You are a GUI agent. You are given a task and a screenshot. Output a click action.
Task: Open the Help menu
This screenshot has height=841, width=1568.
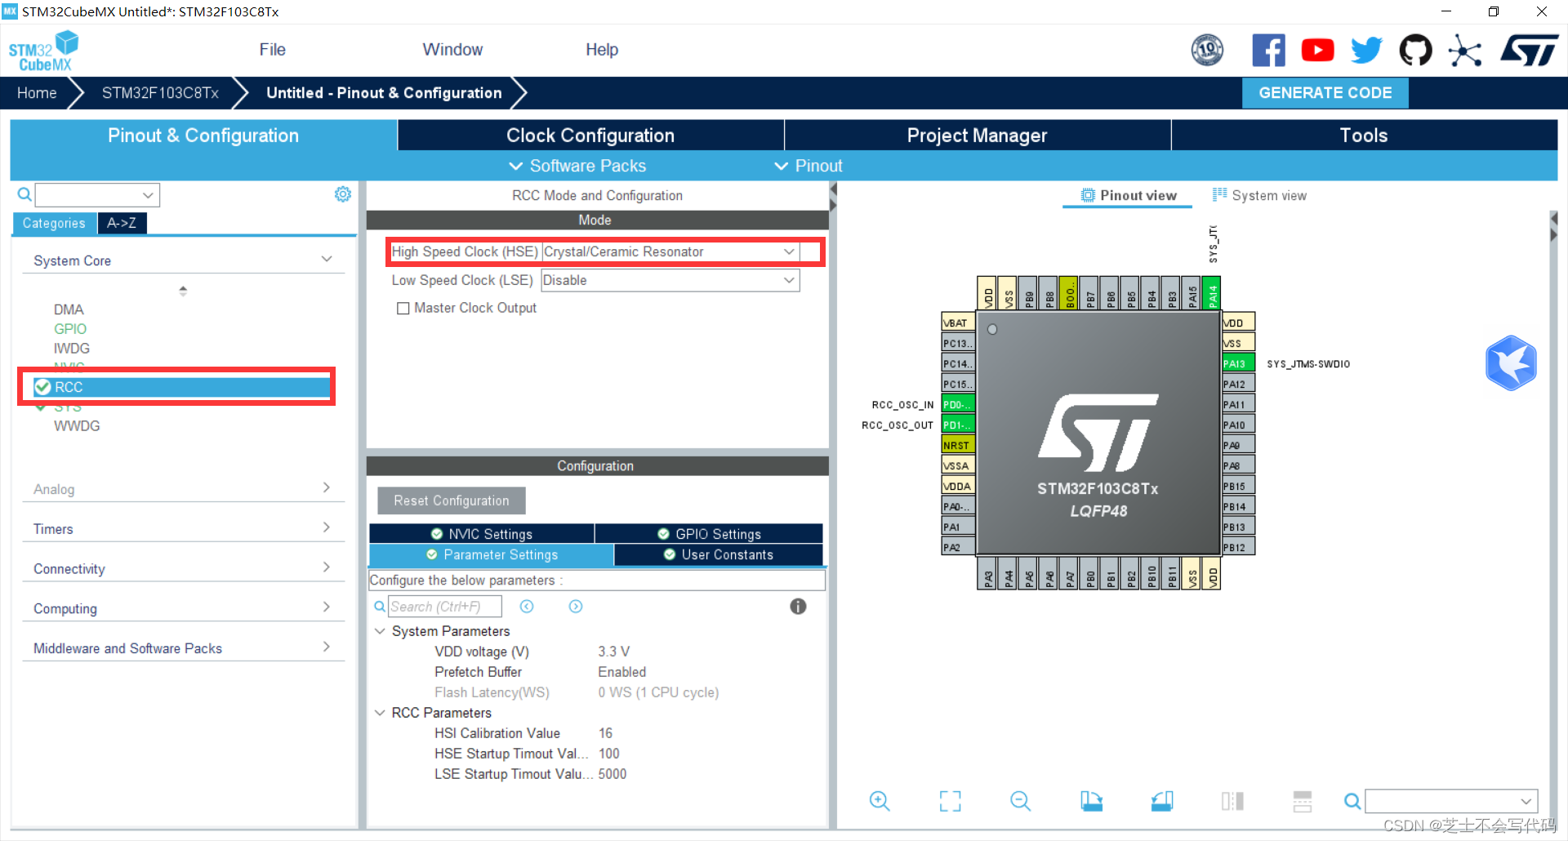602,50
